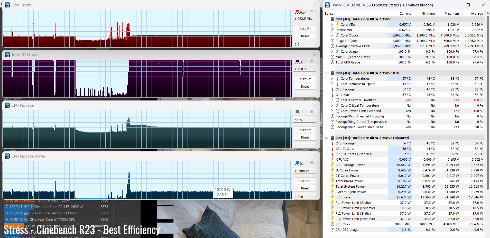Click the lightning icon beside PCH Power
The image size is (490, 238).
332,197
